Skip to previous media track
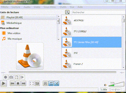This screenshot has width=126, height=93. (x=12, y=83)
